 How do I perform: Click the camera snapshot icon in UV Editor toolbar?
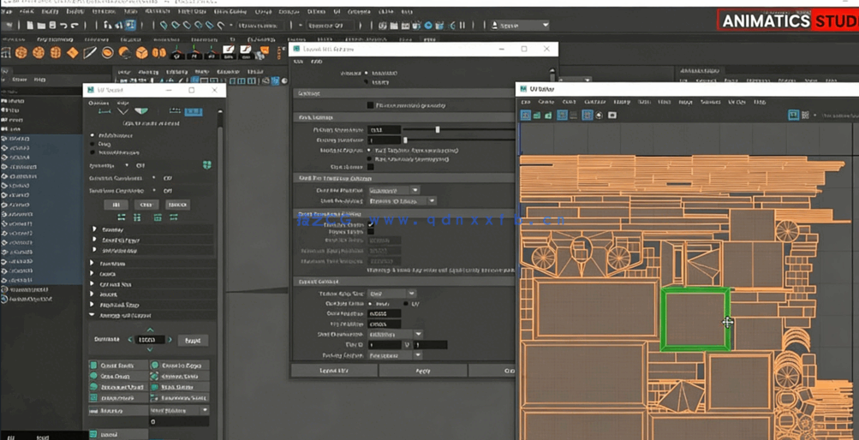(611, 115)
